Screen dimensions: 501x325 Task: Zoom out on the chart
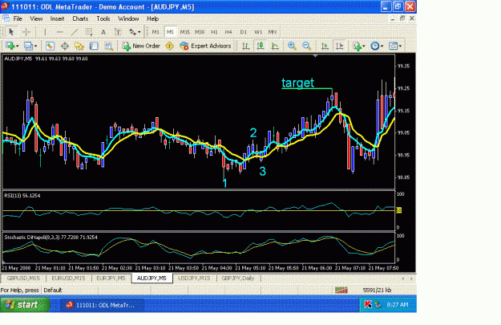306,46
